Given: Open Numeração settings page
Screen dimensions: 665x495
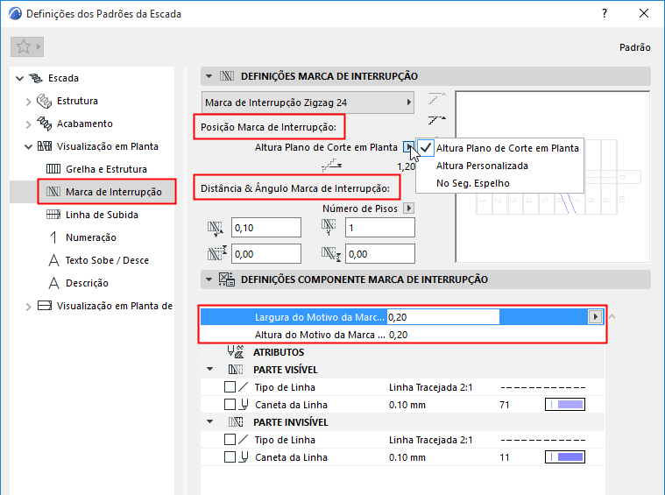Looking at the screenshot, I should point(91,237).
